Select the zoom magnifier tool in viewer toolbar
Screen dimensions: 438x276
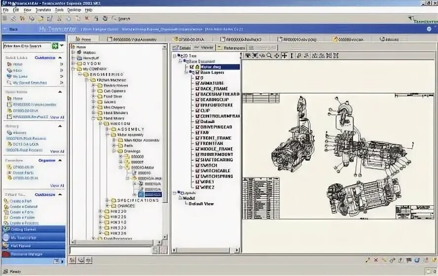[269, 56]
